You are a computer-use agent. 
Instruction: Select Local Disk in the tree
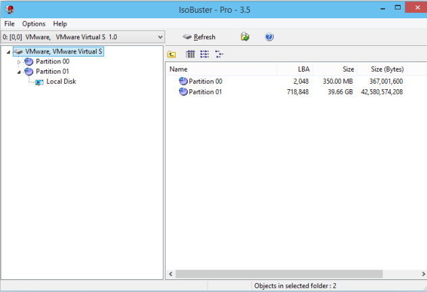click(x=61, y=81)
